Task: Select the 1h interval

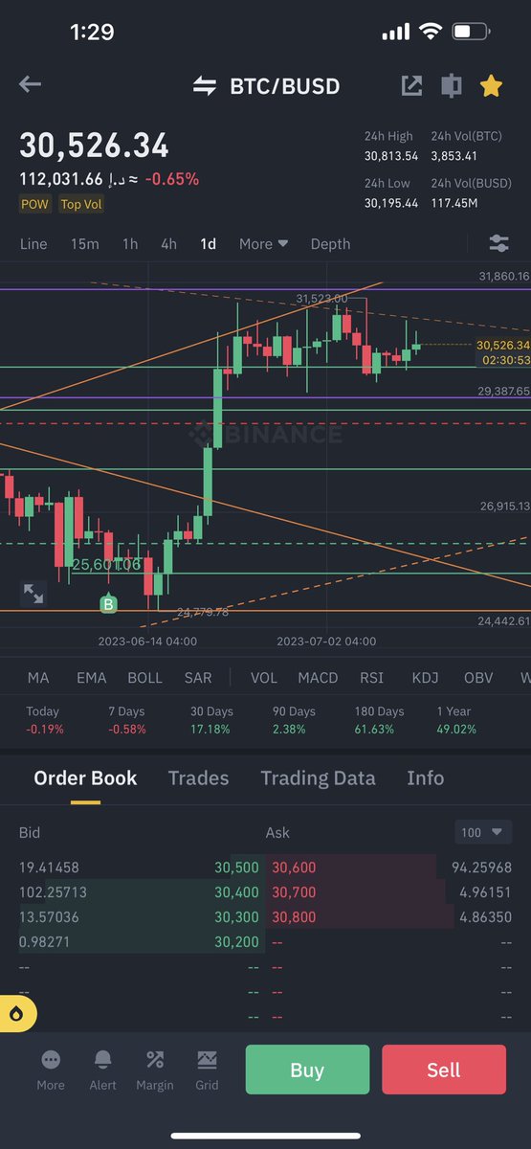Action: pos(130,244)
